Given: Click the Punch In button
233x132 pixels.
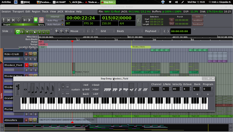Looking at the screenshot, I should point(172,20).
